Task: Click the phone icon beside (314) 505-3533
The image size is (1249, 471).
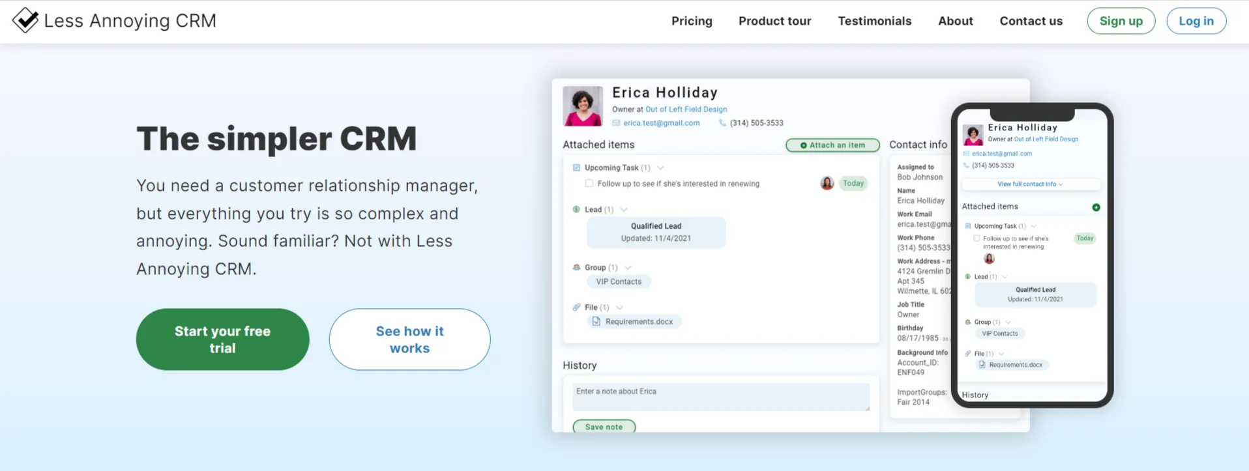Action: tap(722, 123)
